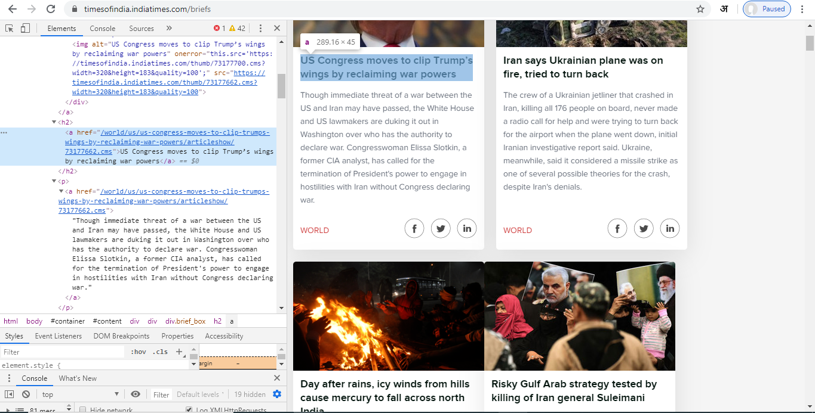Open the DOM Breakpoints tab
815x413 pixels.
coord(121,336)
